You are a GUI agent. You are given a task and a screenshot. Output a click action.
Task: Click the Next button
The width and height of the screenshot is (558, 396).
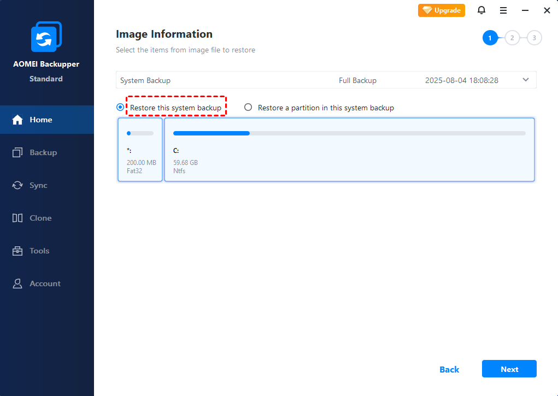tap(509, 369)
